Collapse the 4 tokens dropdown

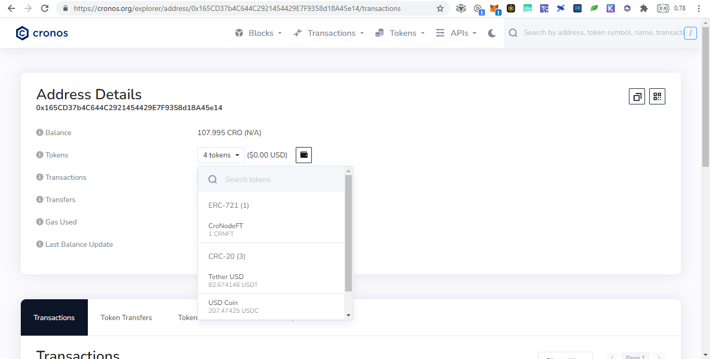[x=221, y=155]
